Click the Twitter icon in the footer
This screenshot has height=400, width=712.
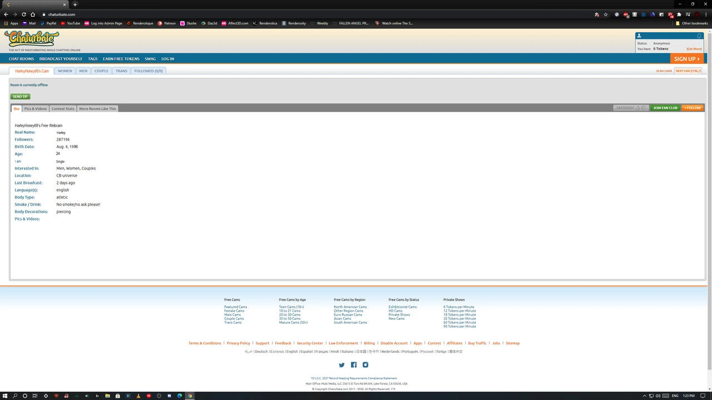click(342, 365)
